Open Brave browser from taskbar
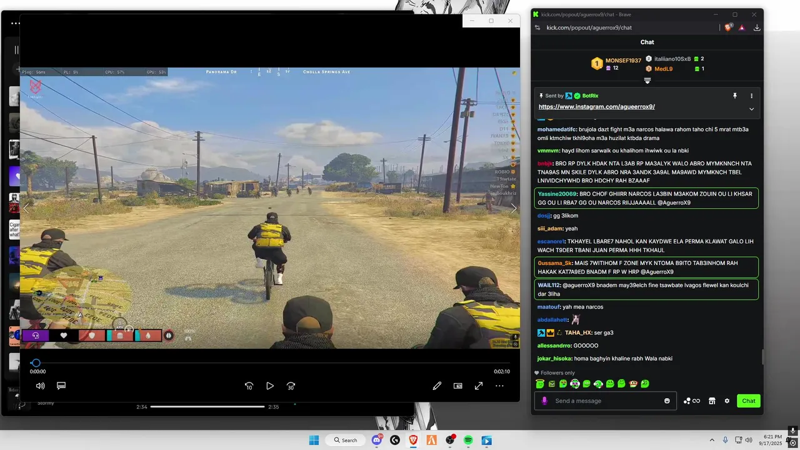Screen dimensions: 800x450 (x=413, y=440)
